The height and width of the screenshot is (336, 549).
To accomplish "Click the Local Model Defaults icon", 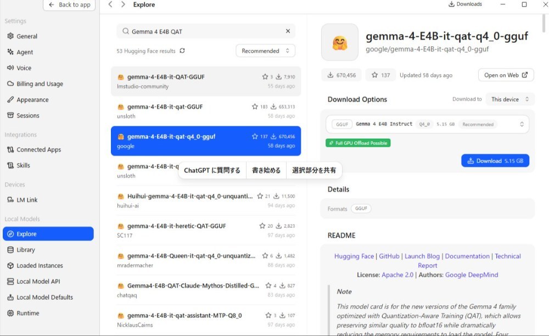I will 10,297.
